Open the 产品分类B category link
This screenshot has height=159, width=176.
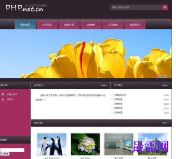tap(12, 94)
